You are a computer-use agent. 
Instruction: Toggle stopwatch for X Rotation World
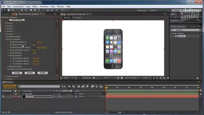click(x=13, y=58)
